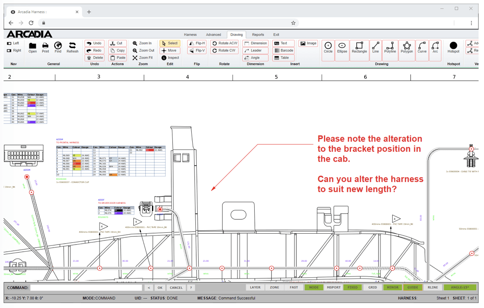Click the Hotspot tool icon
Viewport: 484px width, 308px height.
coord(453,47)
